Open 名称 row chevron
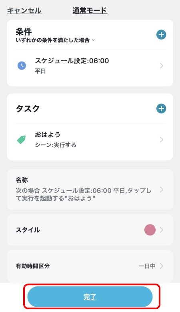 162,190
